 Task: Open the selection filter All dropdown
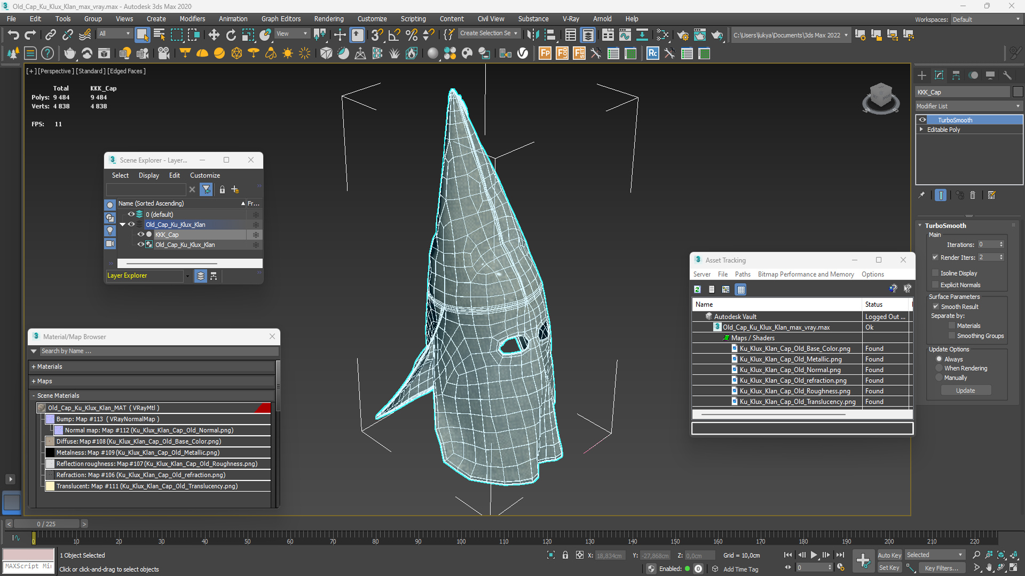[x=115, y=34]
